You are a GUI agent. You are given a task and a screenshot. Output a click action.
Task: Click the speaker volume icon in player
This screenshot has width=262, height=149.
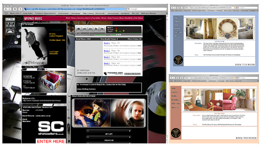(x=78, y=34)
